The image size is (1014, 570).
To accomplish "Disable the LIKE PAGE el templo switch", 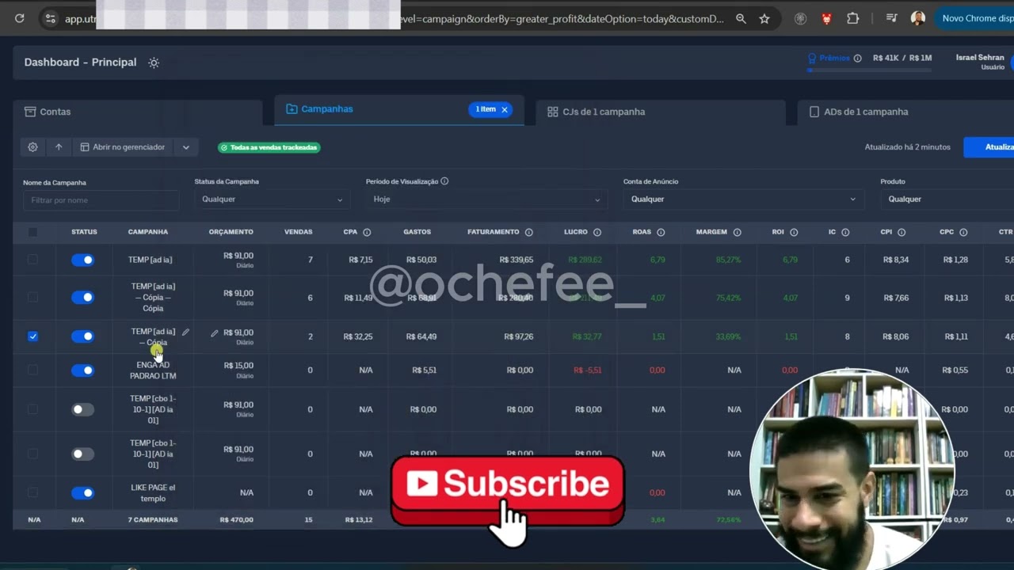I will [x=83, y=493].
